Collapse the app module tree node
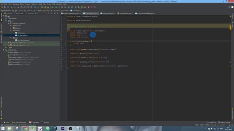Viewport: 234px width, 131px height. 4,16
